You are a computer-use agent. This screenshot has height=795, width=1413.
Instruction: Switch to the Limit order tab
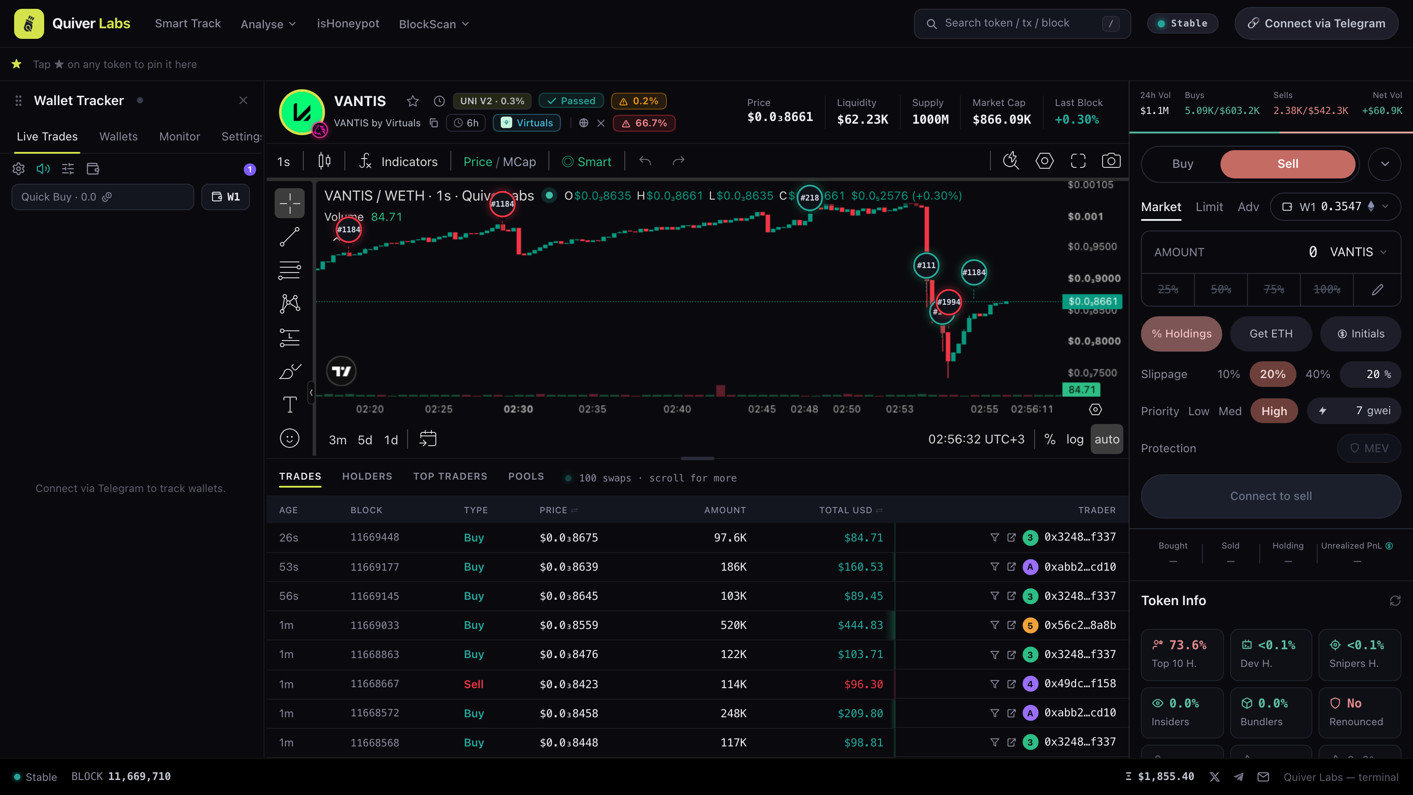pyautogui.click(x=1209, y=207)
